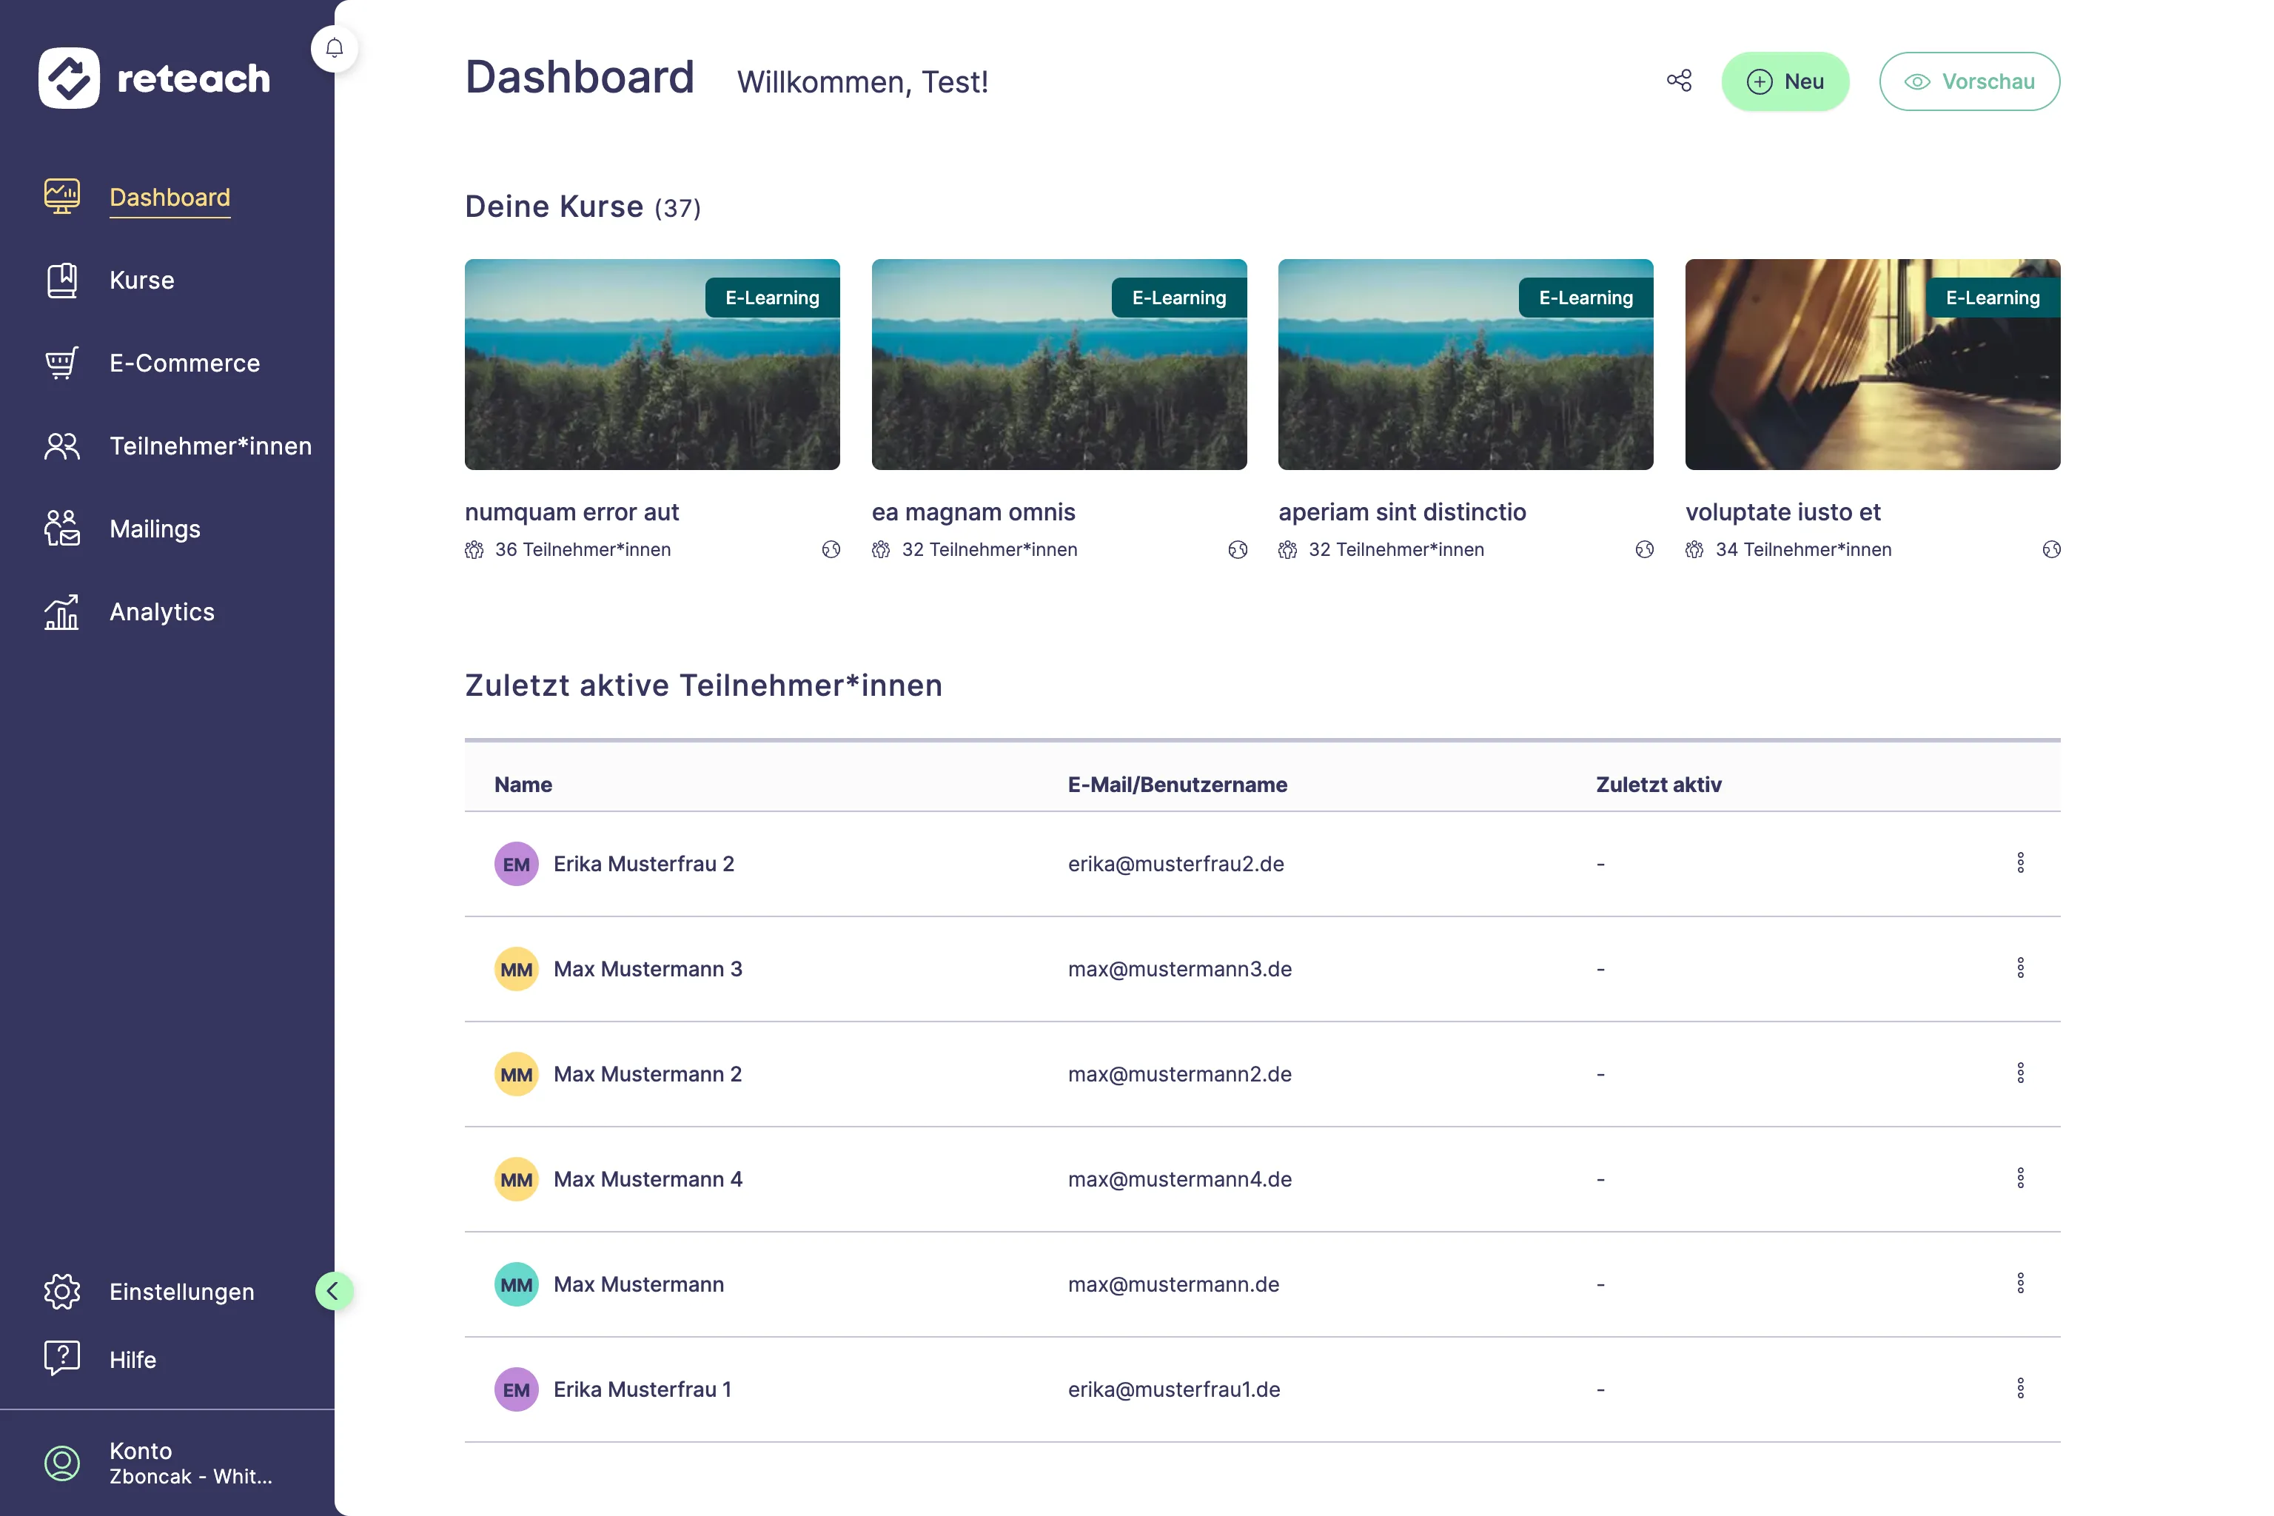Click the Hilfe question mark icon
2274x1516 pixels.
click(x=62, y=1359)
